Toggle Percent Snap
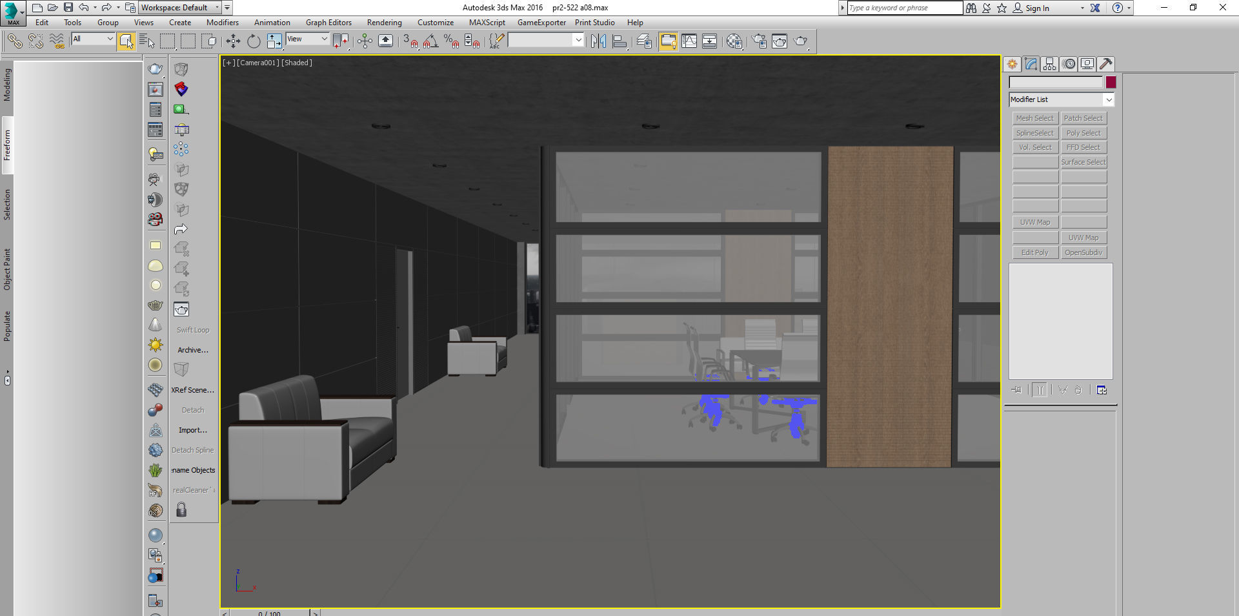Image resolution: width=1239 pixels, height=616 pixels. [x=452, y=41]
